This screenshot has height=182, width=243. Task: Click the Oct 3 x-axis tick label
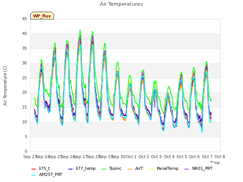156,157
